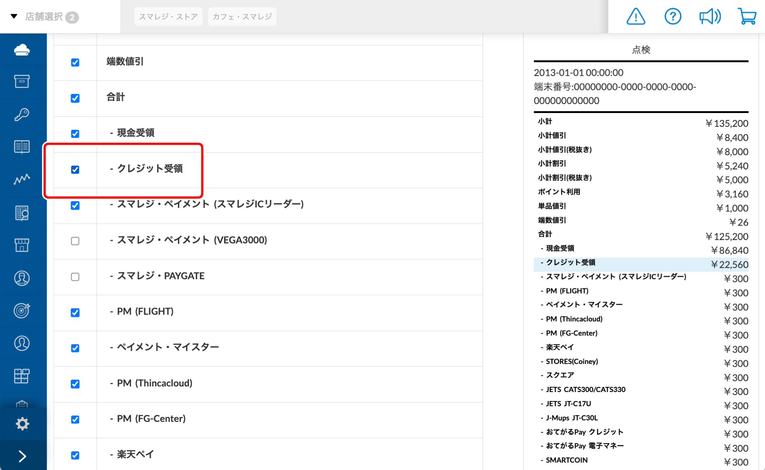The image size is (765, 470).
Task: Open the target marketing icon in sidebar
Action: tap(22, 310)
